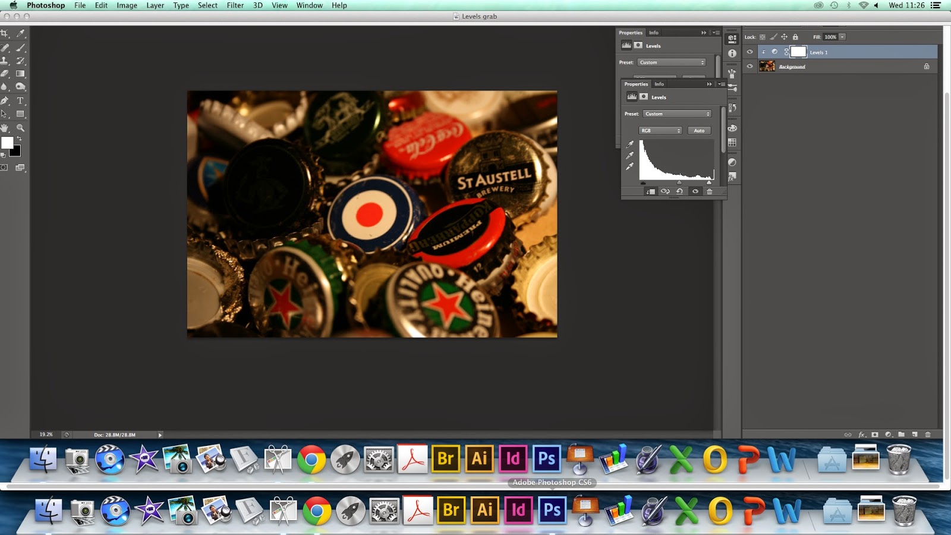Clip the Levels adjustment to layer below
Viewport: 951px width, 535px height.
pyautogui.click(x=651, y=191)
